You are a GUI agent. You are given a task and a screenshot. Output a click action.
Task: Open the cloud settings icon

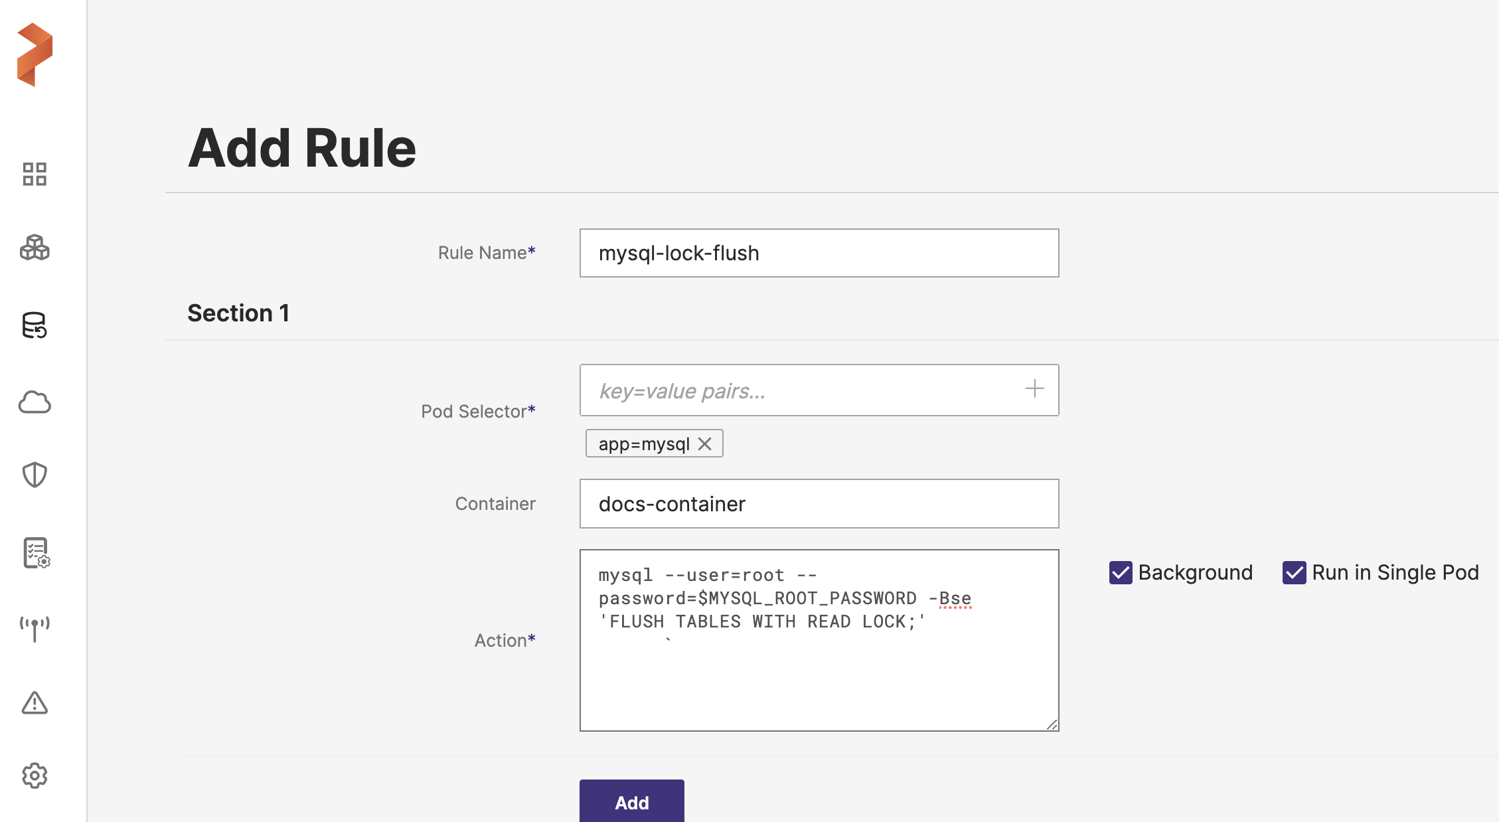(35, 402)
